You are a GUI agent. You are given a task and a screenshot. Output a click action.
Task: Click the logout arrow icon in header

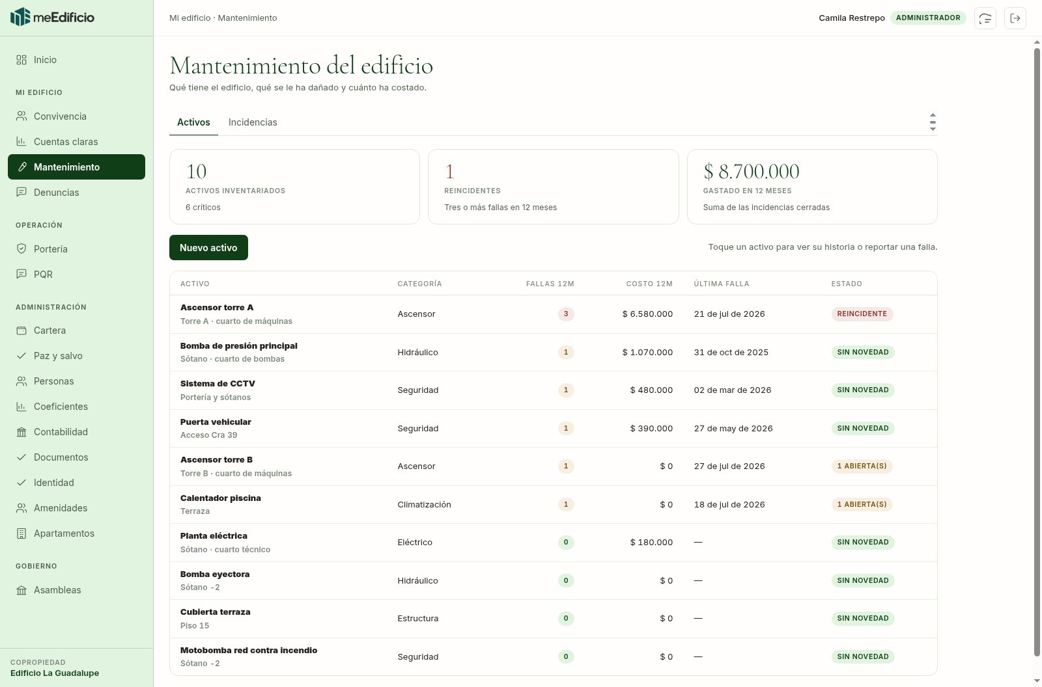(x=1015, y=18)
